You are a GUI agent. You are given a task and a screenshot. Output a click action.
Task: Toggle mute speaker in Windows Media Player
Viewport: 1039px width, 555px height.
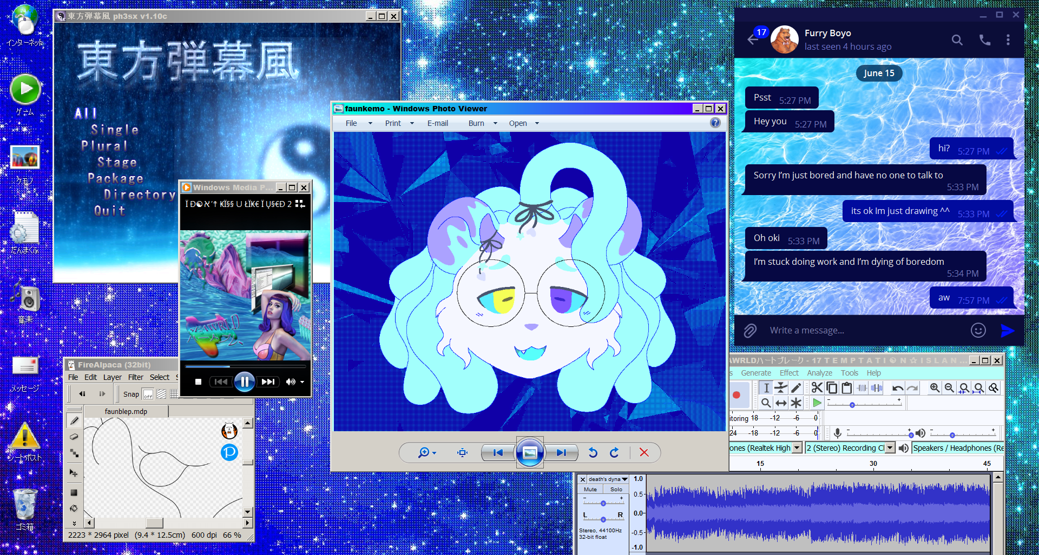(290, 382)
